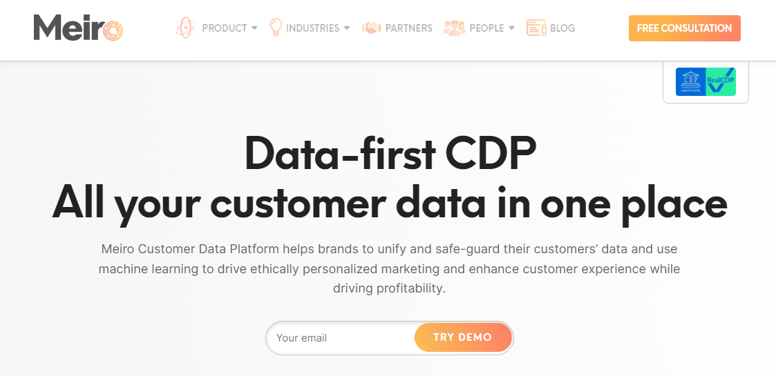Click the CDP Institute badge

point(690,81)
